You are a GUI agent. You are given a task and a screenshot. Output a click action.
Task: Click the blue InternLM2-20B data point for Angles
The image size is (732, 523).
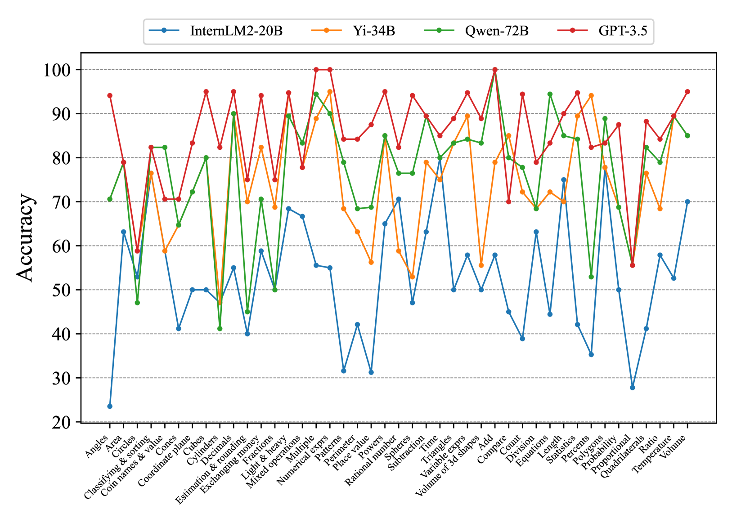click(x=110, y=406)
